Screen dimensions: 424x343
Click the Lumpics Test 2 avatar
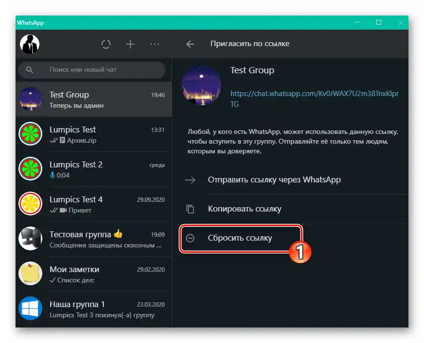tap(30, 169)
